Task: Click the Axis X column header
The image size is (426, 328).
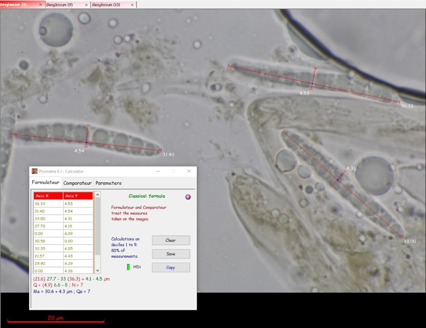Action: point(48,196)
